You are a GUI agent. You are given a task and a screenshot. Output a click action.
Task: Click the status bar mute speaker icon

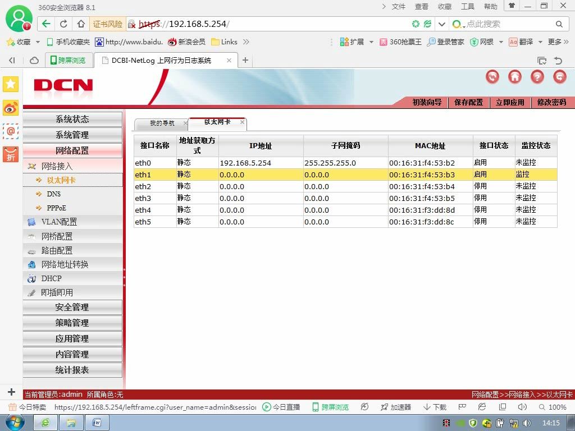[522, 407]
